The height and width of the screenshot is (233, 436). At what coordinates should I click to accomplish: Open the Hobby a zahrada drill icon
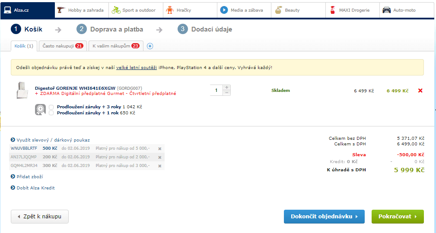click(x=62, y=10)
